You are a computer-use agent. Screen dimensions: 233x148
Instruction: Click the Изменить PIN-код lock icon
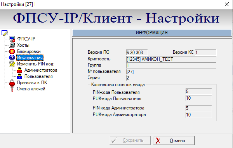(x=12, y=64)
